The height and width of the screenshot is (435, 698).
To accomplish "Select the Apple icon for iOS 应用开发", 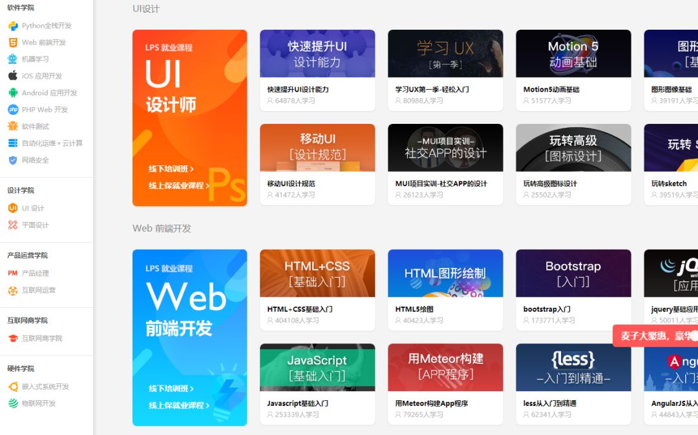I will [12, 76].
